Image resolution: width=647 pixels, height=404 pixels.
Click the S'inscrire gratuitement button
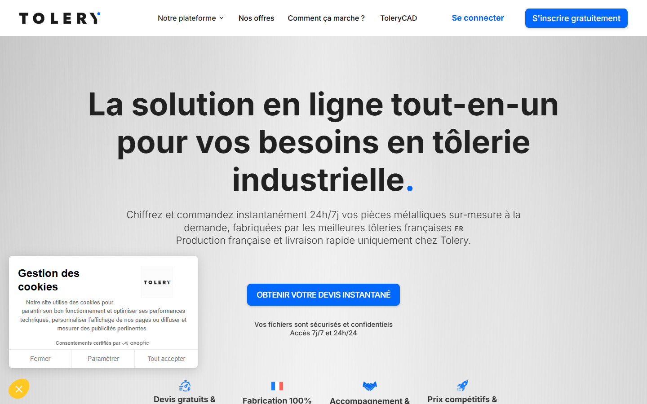point(576,18)
